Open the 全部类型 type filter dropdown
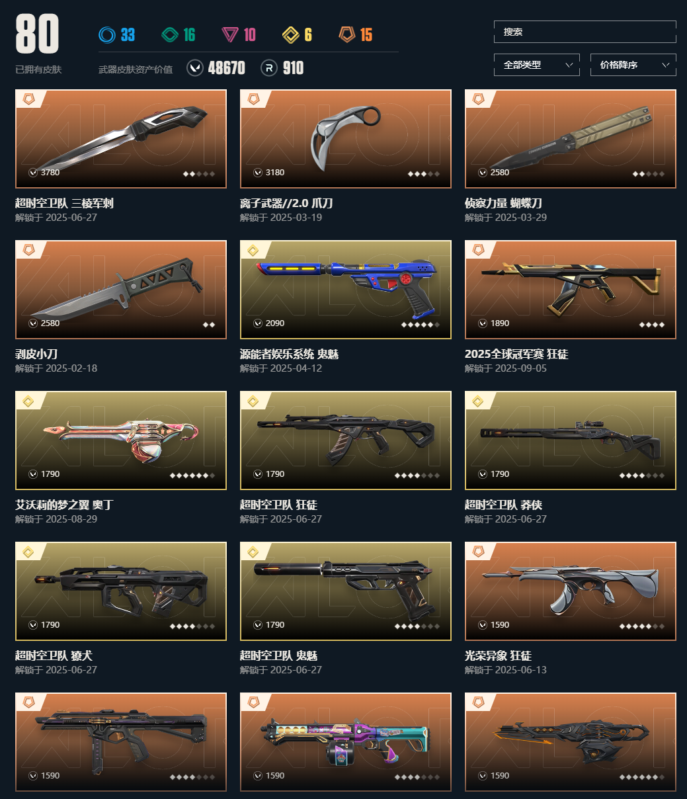 [537, 65]
